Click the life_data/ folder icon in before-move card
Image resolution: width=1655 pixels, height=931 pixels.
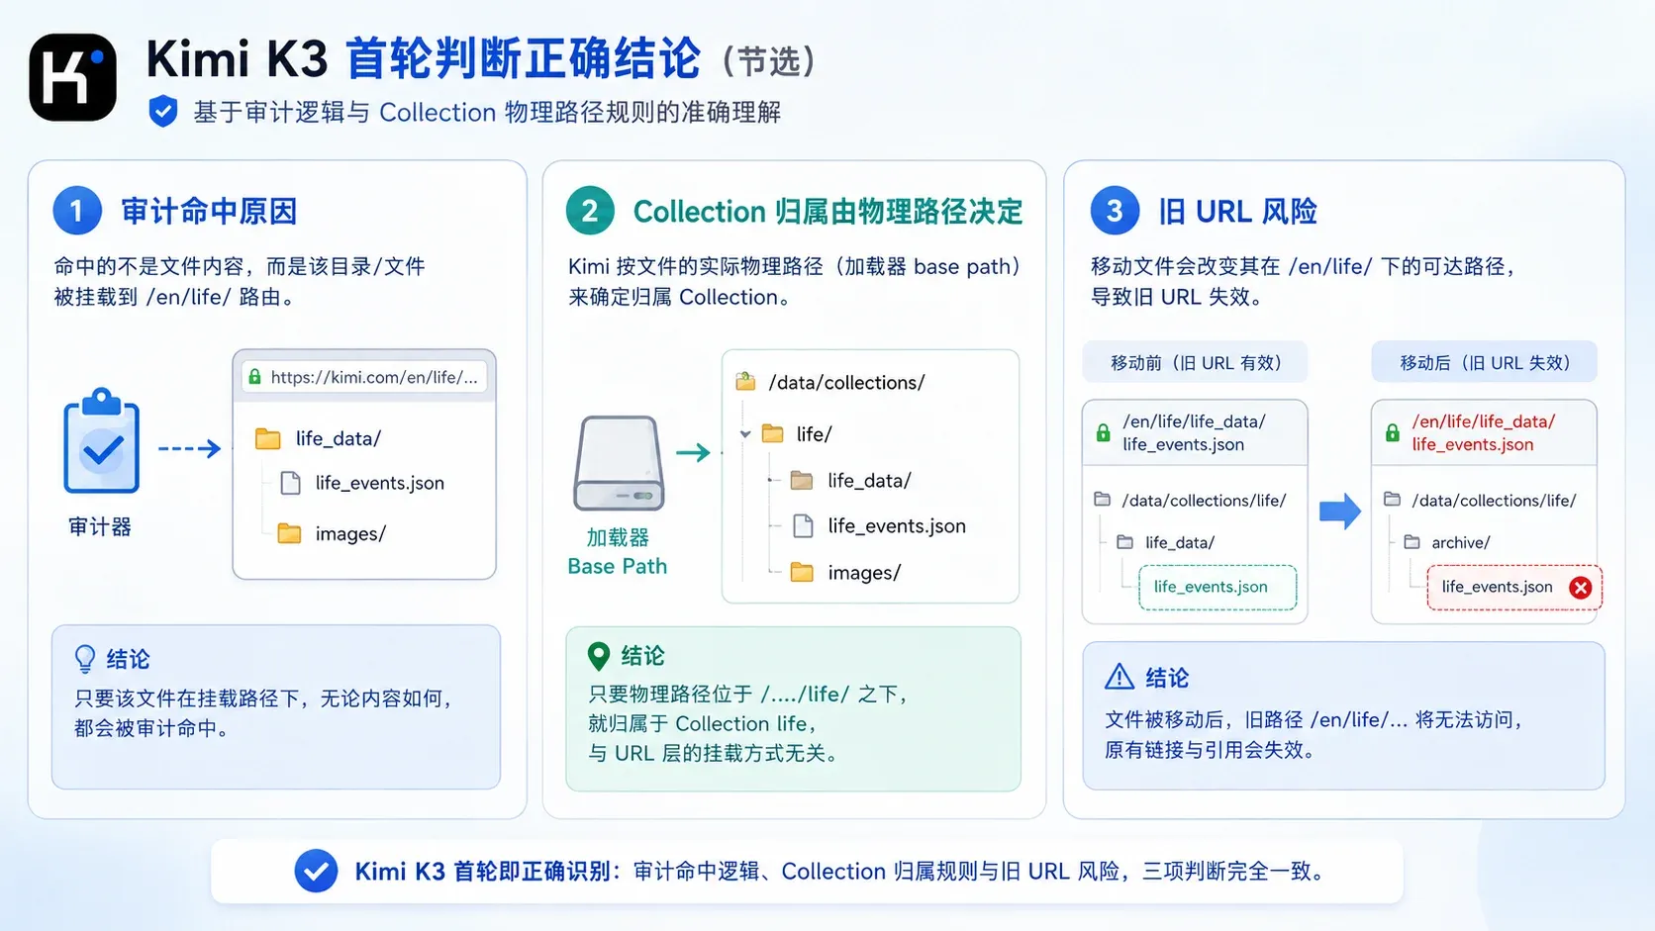(1125, 542)
